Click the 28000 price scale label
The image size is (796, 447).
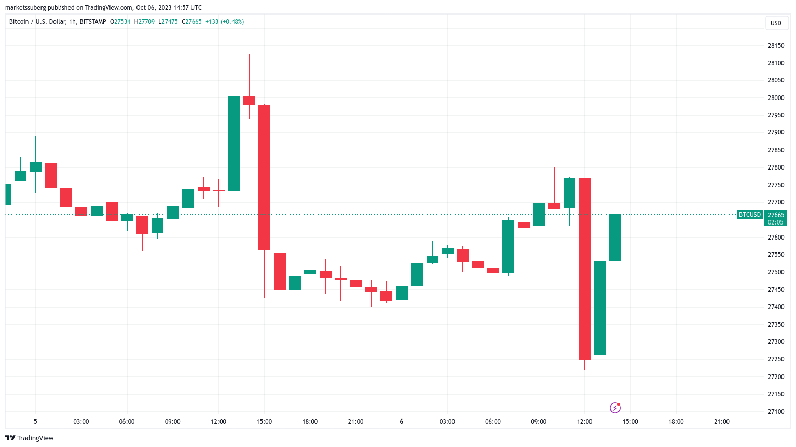776,98
